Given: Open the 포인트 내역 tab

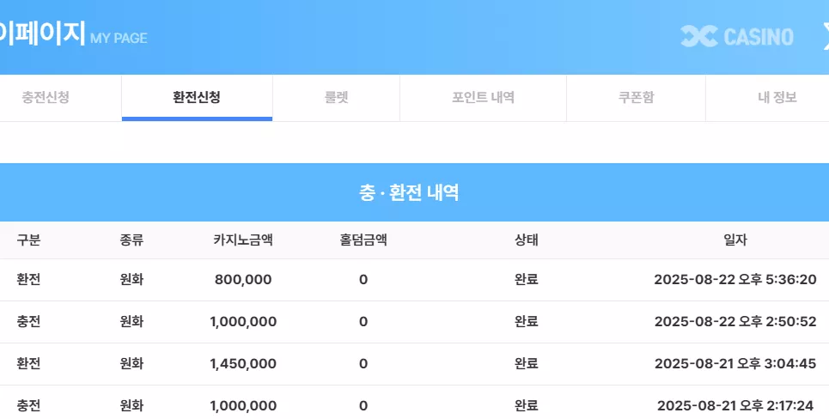Looking at the screenshot, I should 483,98.
